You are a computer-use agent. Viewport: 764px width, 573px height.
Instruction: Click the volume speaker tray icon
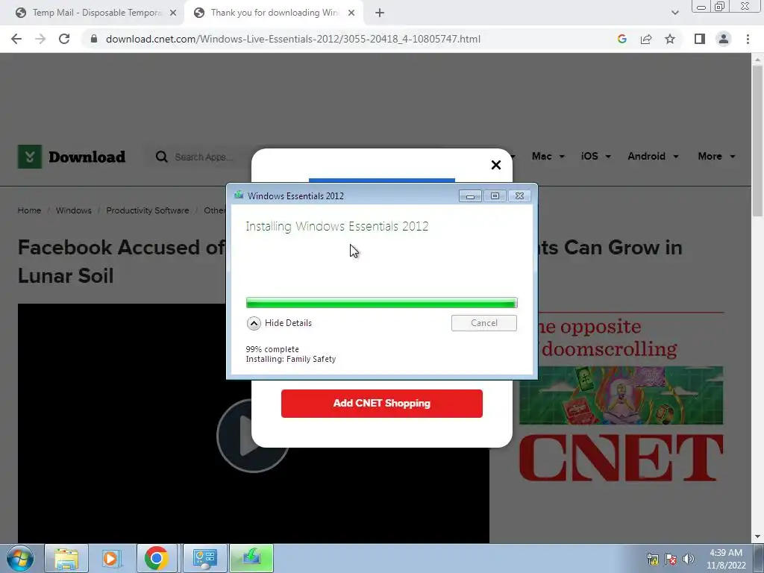689,558
